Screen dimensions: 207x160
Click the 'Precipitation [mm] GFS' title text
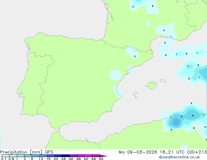[x=26, y=152]
